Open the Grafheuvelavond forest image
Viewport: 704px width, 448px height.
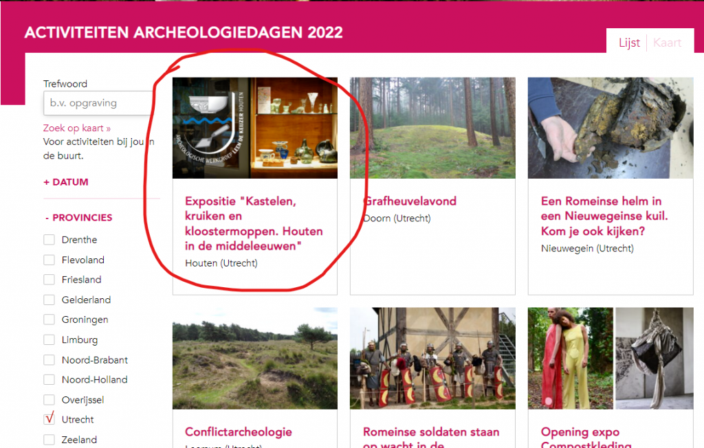pos(433,128)
